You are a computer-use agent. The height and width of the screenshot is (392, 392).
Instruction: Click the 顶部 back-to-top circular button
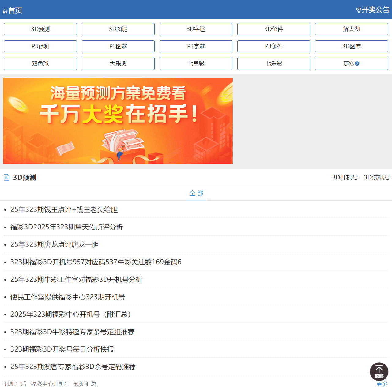coord(379,371)
